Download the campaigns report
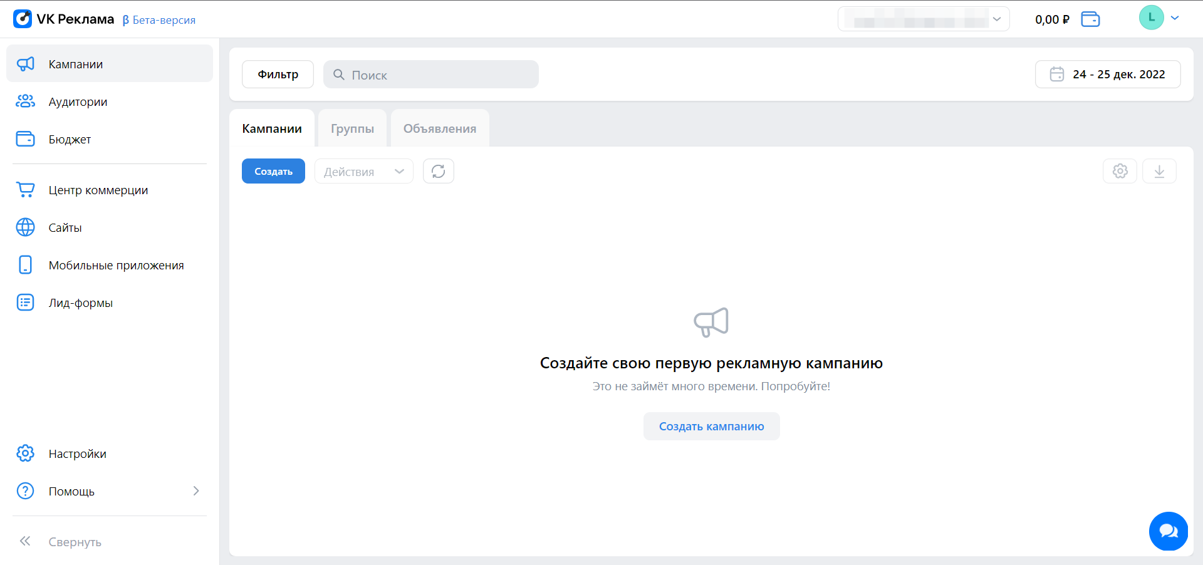This screenshot has height=565, width=1203. click(1160, 171)
